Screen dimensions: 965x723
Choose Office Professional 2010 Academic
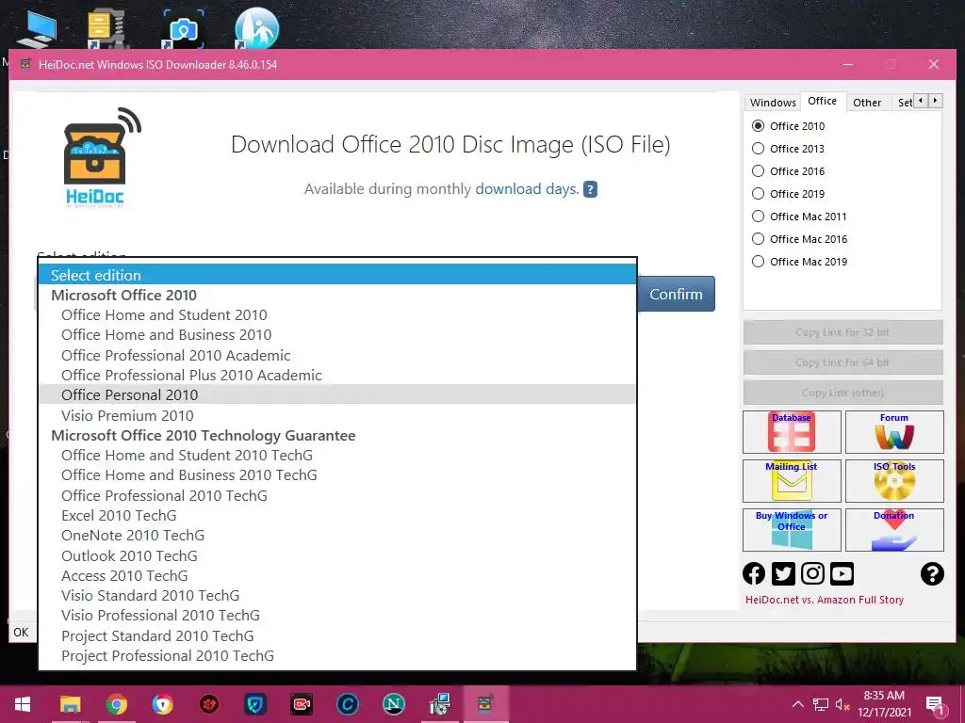337,355
